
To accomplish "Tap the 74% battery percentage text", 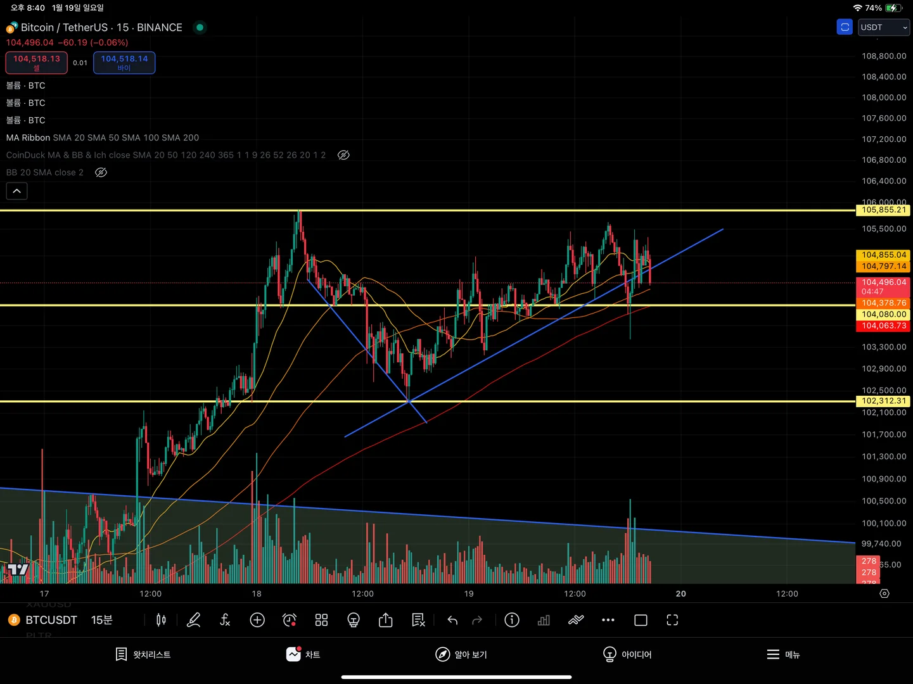I will coord(874,8).
